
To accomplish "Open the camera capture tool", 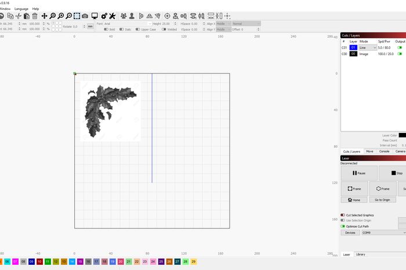I will click(85, 16).
